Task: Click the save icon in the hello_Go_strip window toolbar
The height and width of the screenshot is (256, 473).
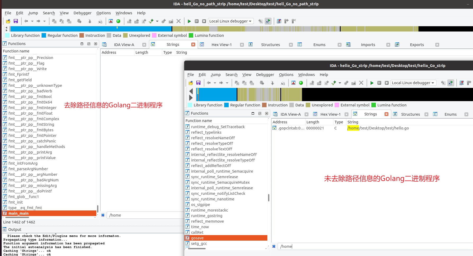Action: 198,83
